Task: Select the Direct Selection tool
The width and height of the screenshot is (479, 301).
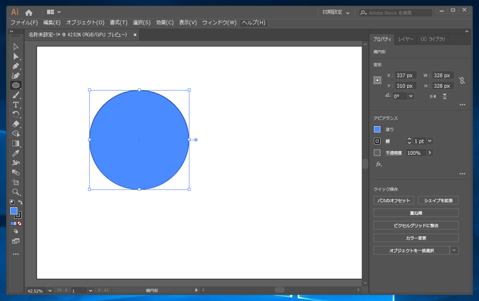Action: (x=16, y=56)
